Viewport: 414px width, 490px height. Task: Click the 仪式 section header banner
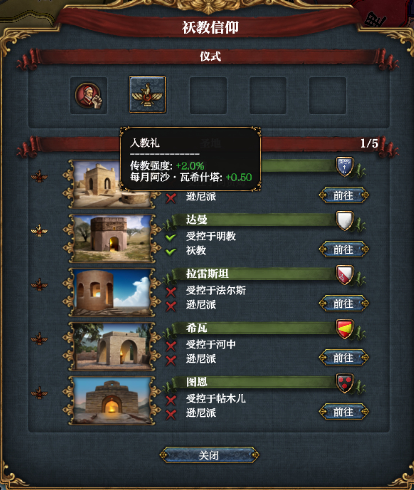pos(210,57)
